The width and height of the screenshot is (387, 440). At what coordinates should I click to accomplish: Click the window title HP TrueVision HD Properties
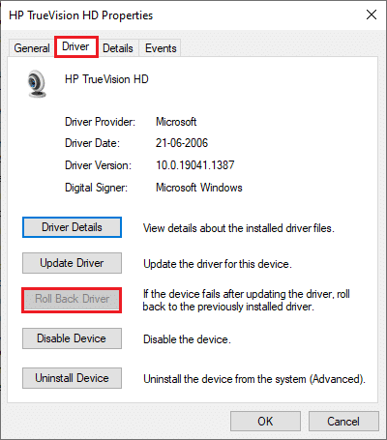click(81, 15)
